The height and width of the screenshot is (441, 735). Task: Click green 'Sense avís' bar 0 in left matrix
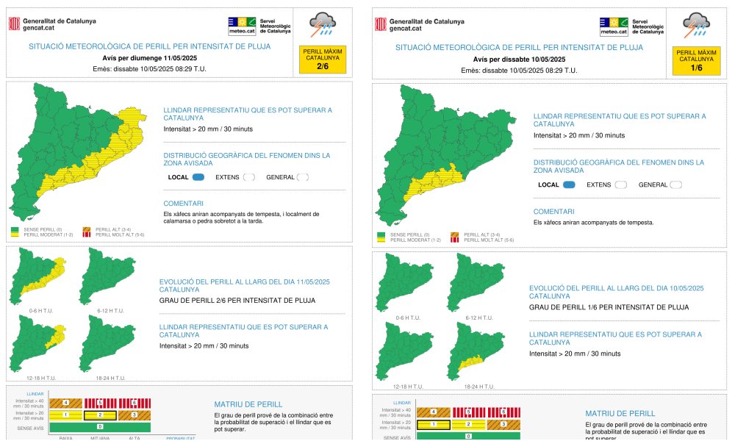pos(99,426)
